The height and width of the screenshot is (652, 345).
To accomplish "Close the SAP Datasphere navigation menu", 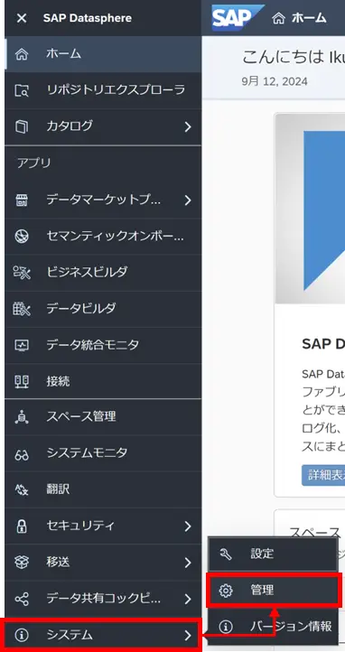I will click(21, 18).
